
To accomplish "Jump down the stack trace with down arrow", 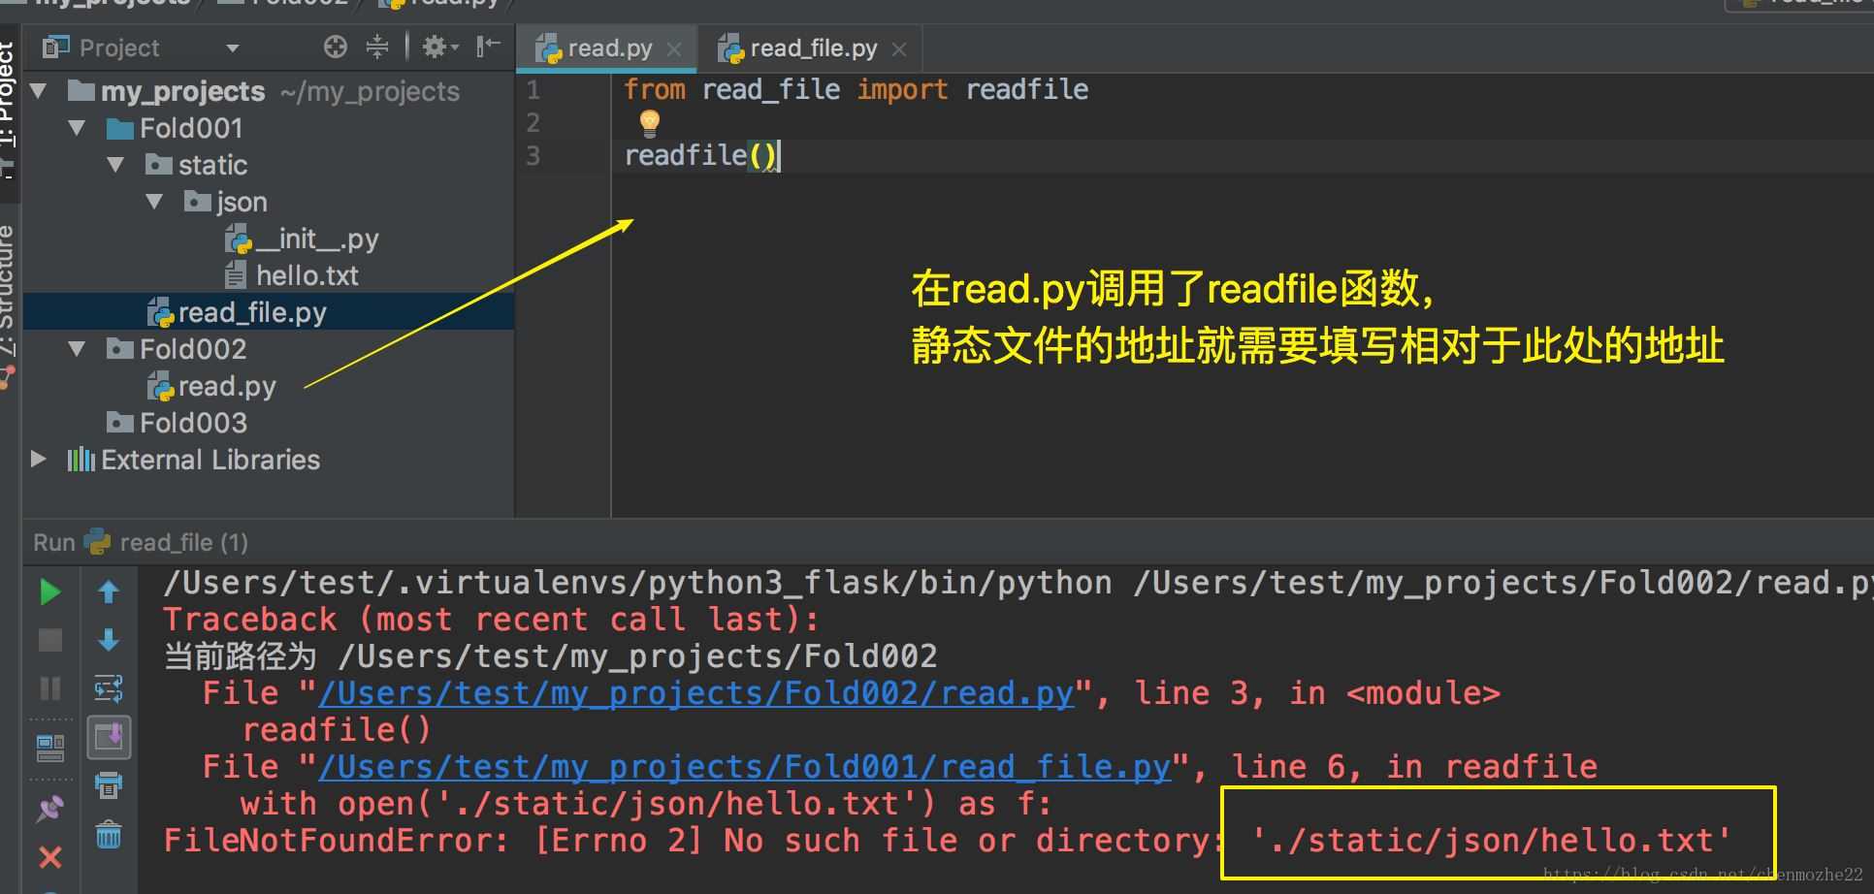I will pyautogui.click(x=109, y=640).
